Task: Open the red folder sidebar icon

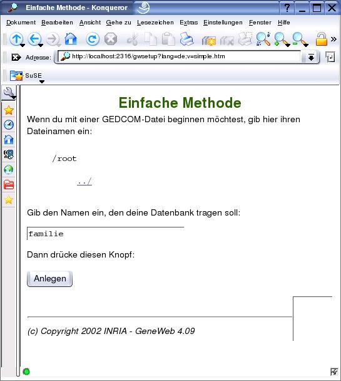Action: coord(9,185)
